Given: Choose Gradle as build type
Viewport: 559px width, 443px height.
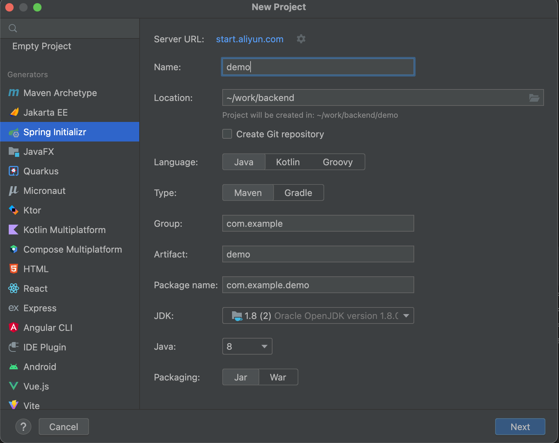Looking at the screenshot, I should pyautogui.click(x=298, y=193).
